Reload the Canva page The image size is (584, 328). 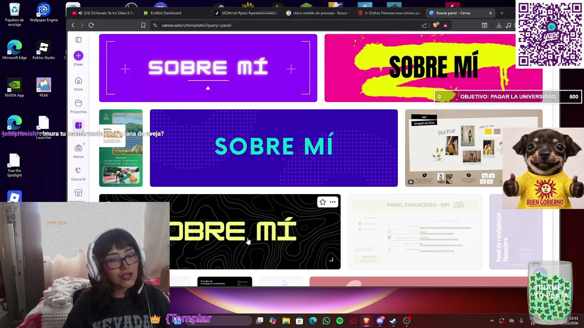pyautogui.click(x=91, y=26)
